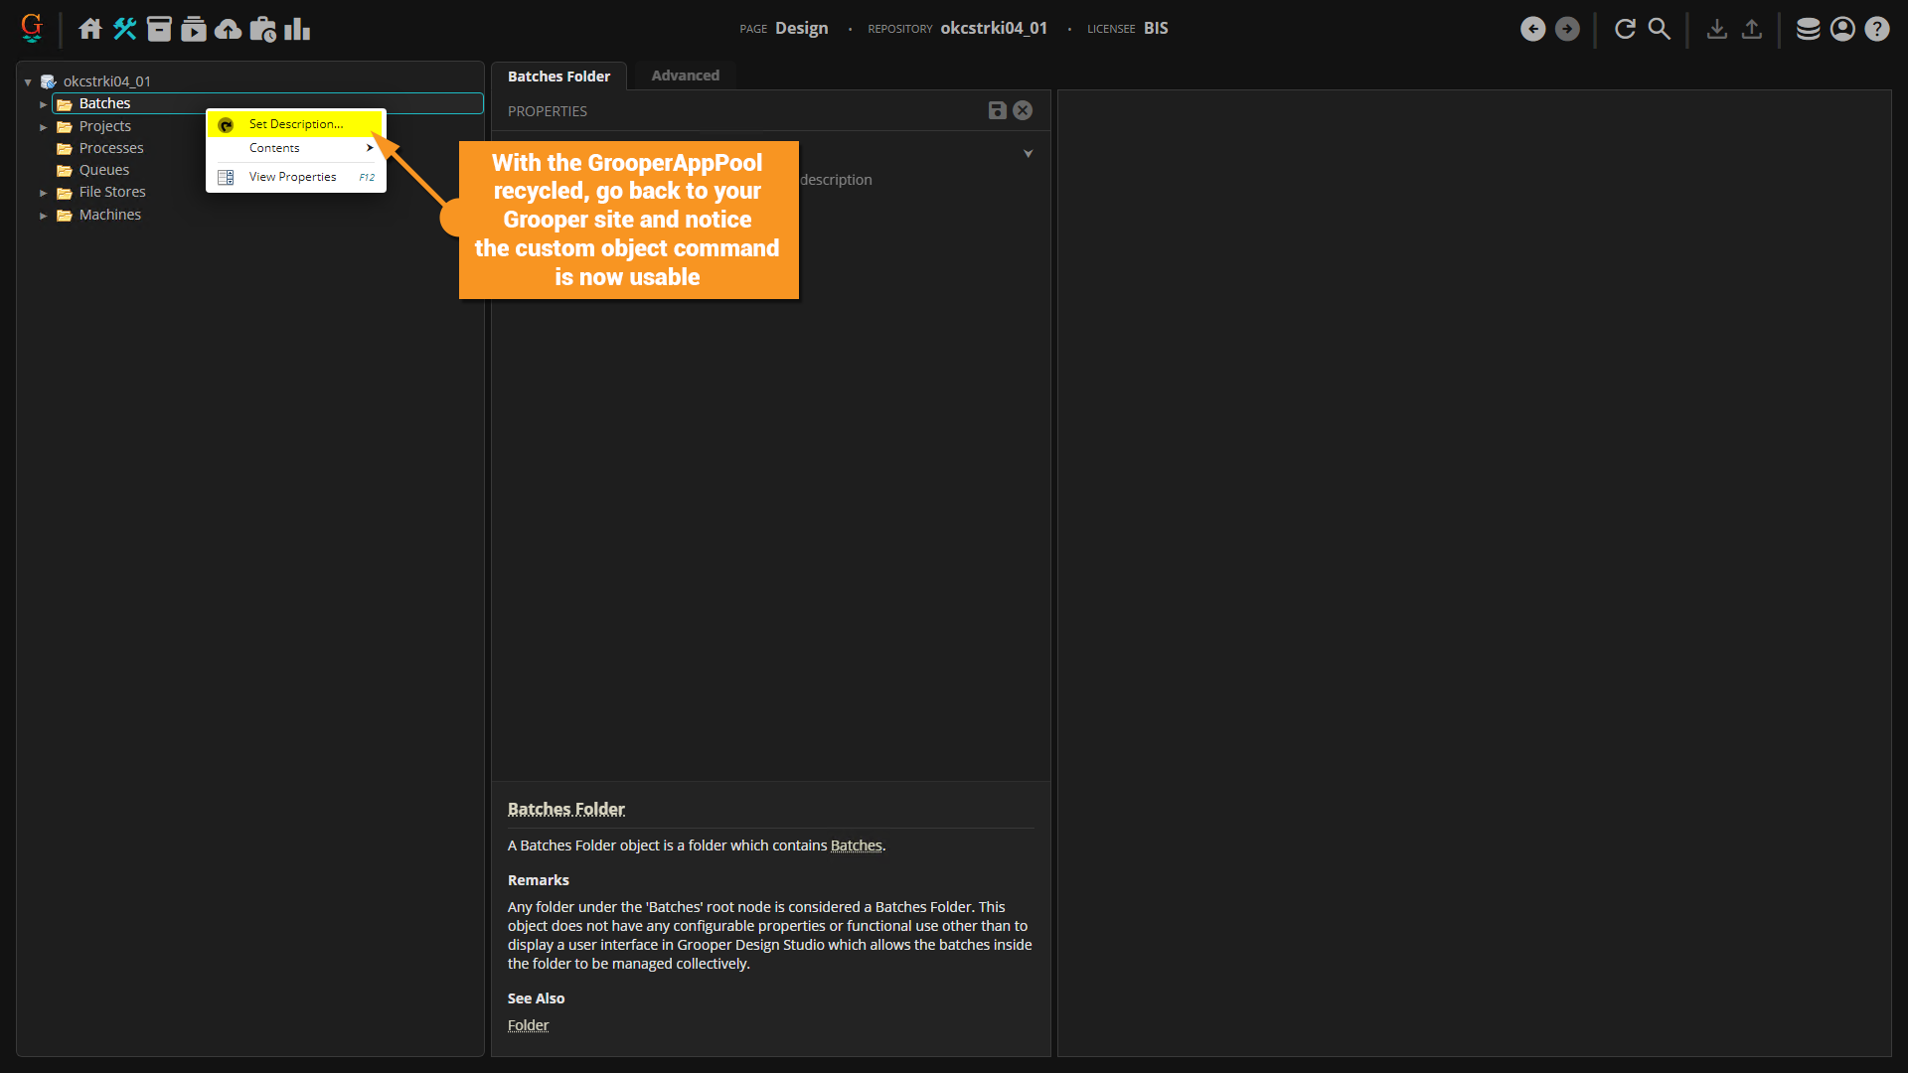Open the Jobs briefcase clock icon
This screenshot has height=1073, width=1908.
pos(263,29)
